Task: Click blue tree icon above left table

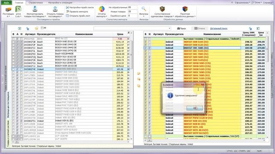Action: 27,28
